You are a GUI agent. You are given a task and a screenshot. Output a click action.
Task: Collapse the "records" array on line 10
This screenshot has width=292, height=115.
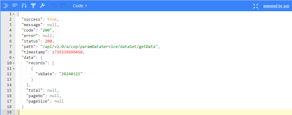[x=14, y=63]
